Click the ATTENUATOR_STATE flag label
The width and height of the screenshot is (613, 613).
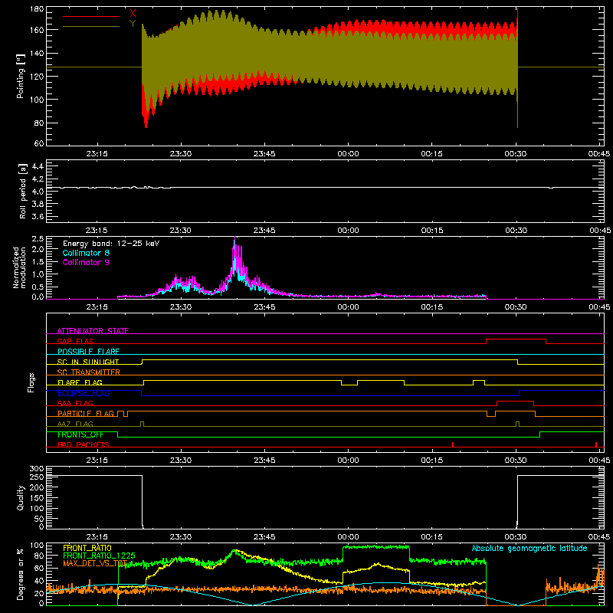[x=93, y=331]
